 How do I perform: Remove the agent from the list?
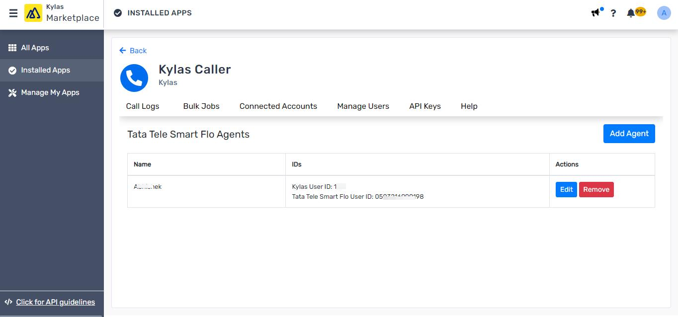pos(596,189)
